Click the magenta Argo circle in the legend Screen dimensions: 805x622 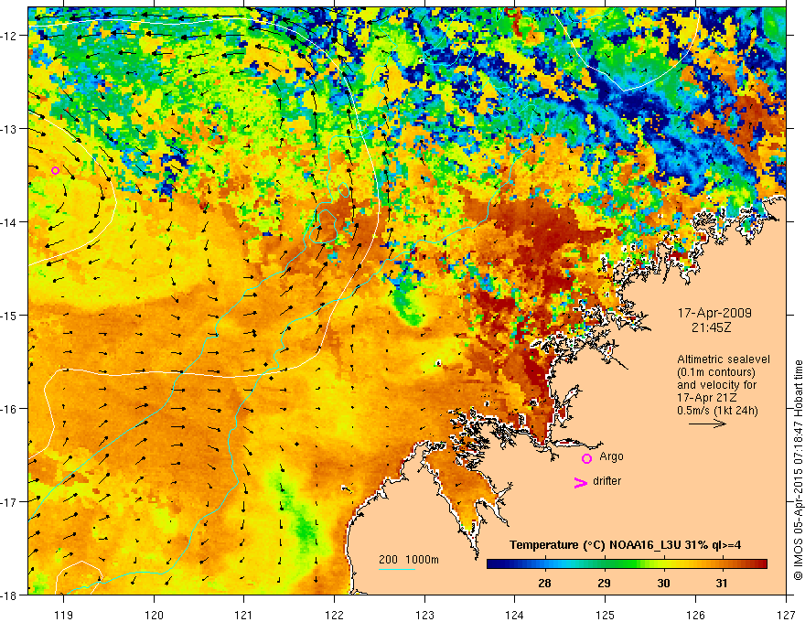pyautogui.click(x=586, y=458)
